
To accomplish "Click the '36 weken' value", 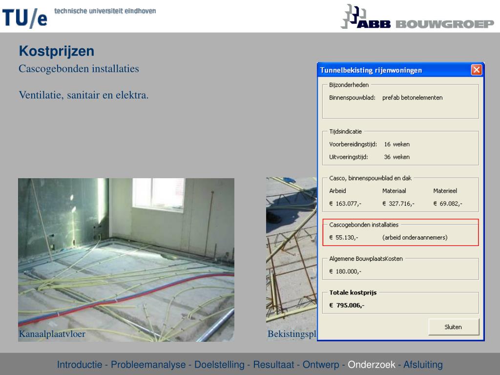I will click(x=396, y=157).
